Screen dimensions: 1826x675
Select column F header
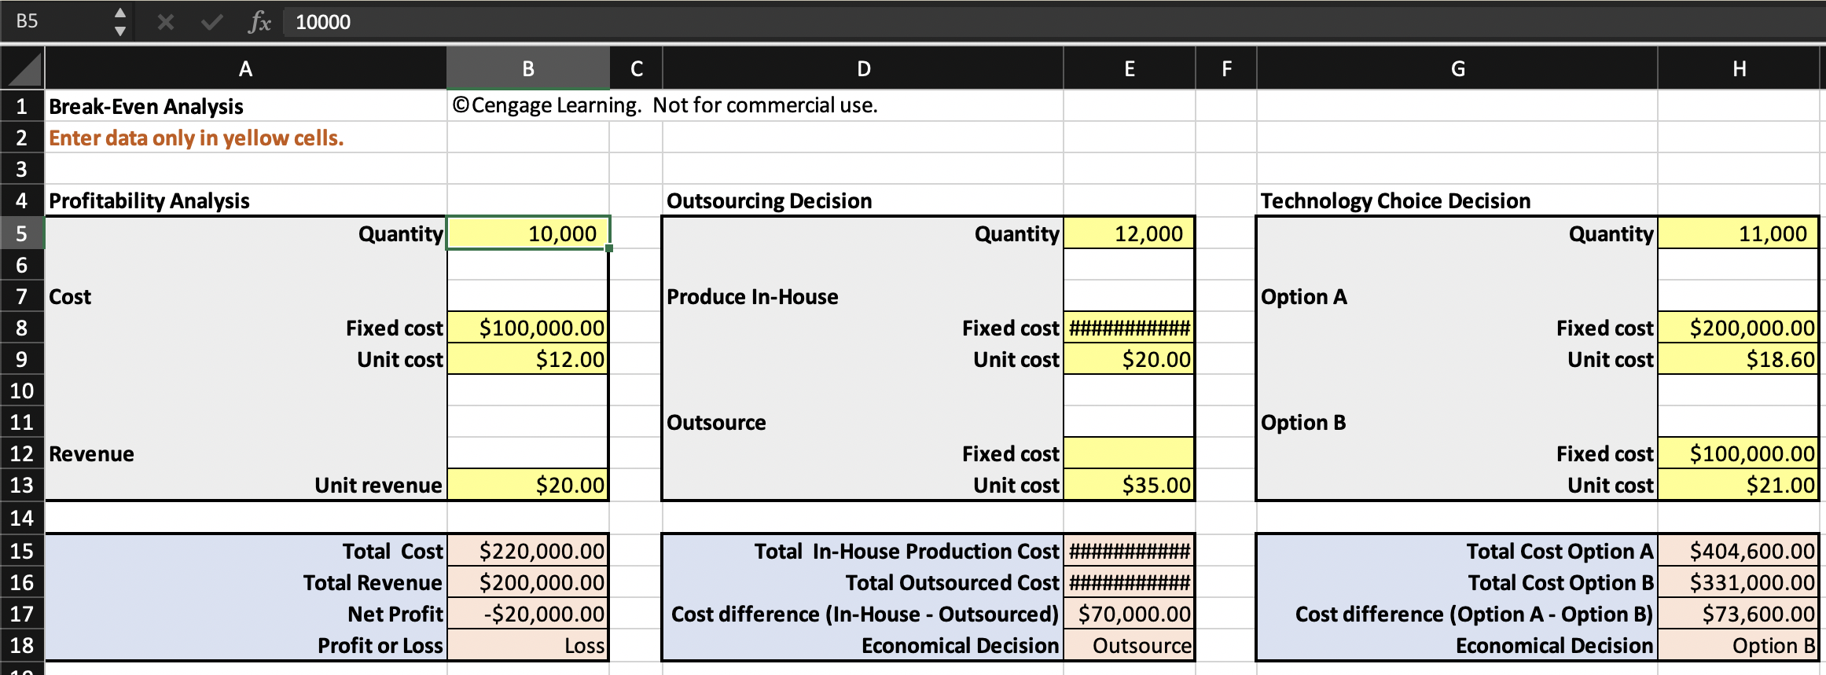click(1226, 68)
